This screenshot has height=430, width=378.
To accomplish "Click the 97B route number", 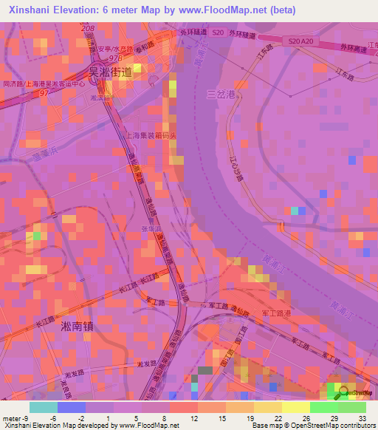I will tap(115, 58).
